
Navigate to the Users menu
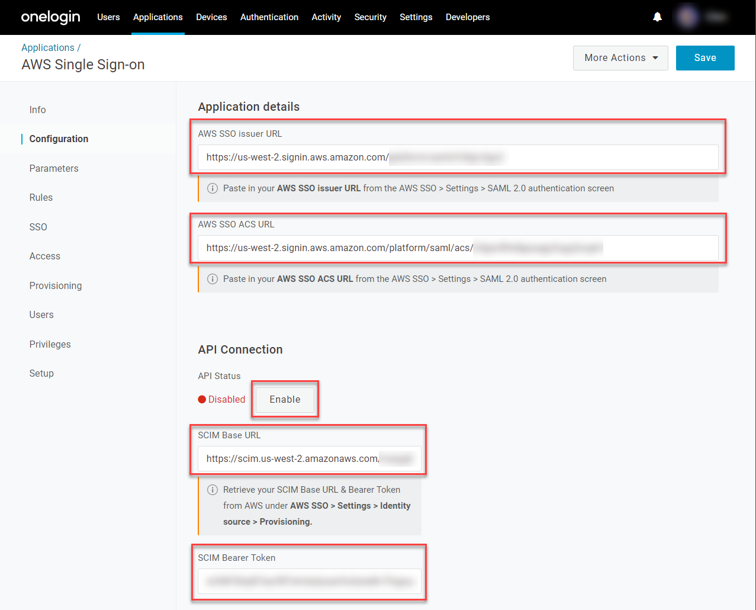click(108, 17)
